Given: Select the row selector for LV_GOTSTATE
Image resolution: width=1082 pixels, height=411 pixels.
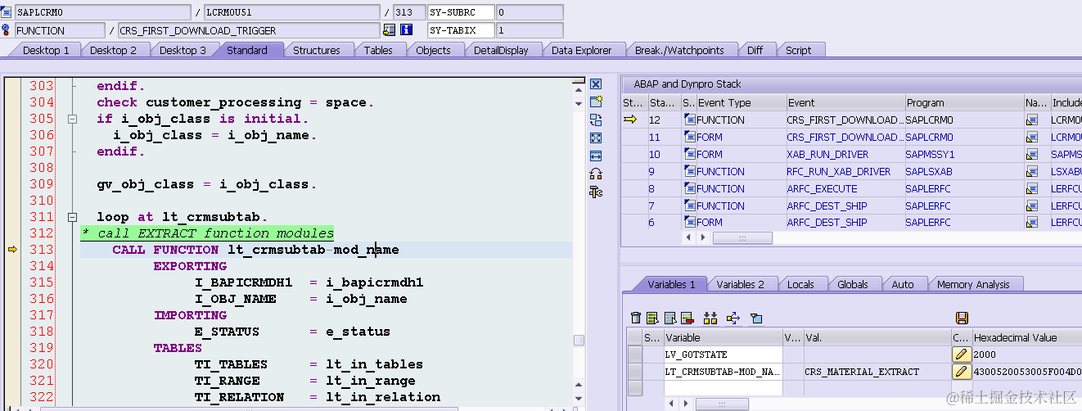Looking at the screenshot, I should pyautogui.click(x=634, y=355).
